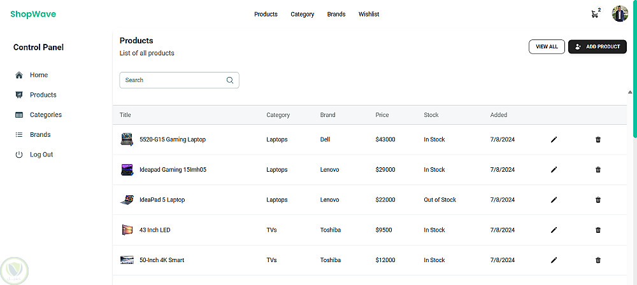Click the VIEW ALL button
The image size is (637, 285).
tap(547, 47)
